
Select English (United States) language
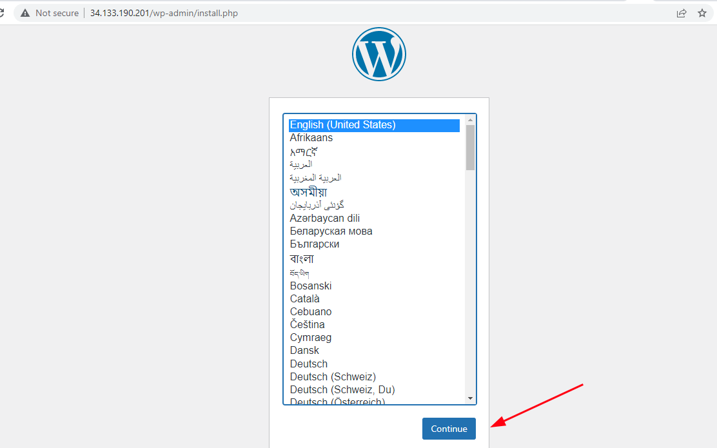click(x=374, y=125)
